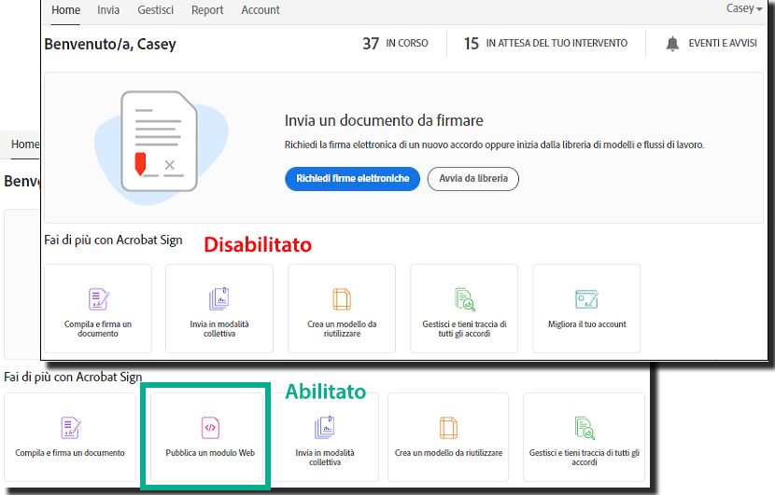
Task: Click Invia in modalità collettiva icon, front window
Action: click(218, 298)
